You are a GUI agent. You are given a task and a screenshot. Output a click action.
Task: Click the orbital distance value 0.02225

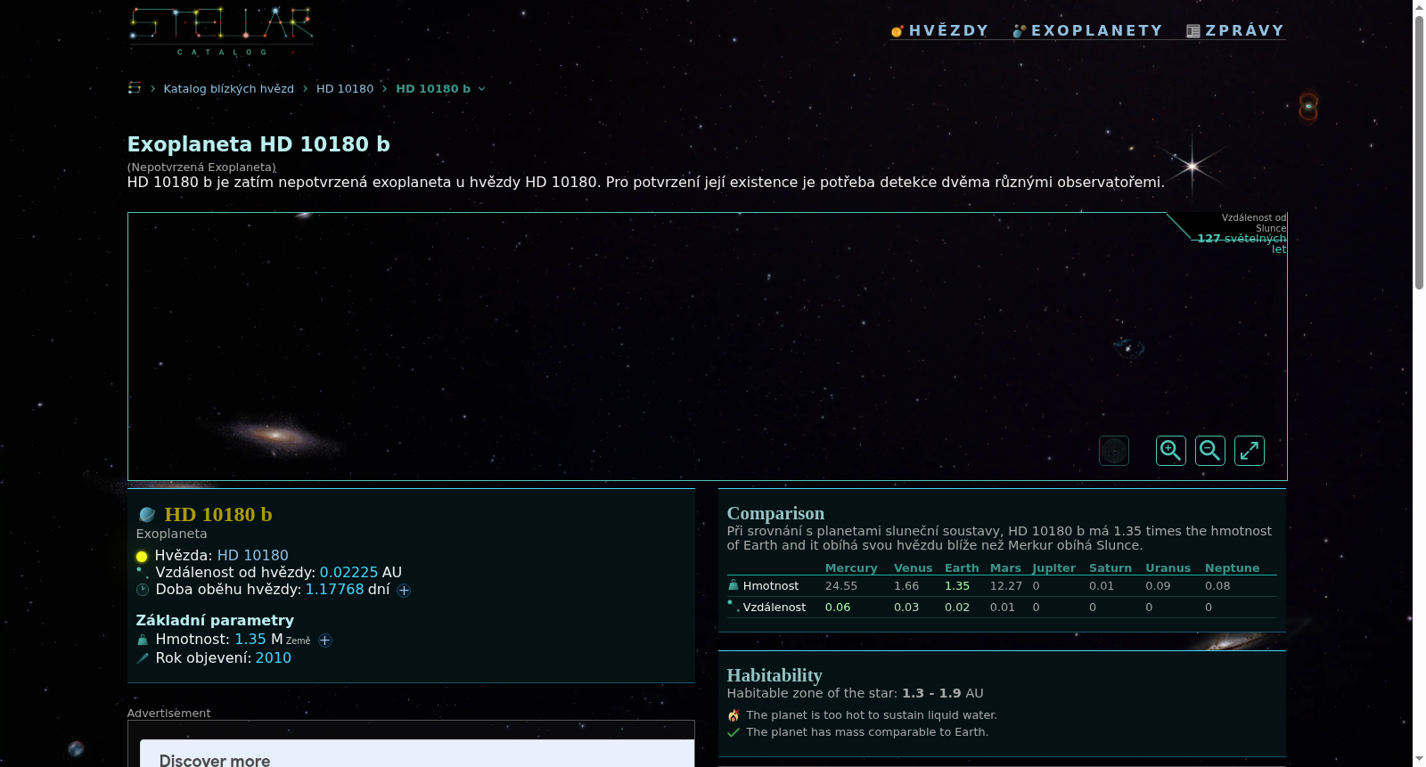coord(348,572)
